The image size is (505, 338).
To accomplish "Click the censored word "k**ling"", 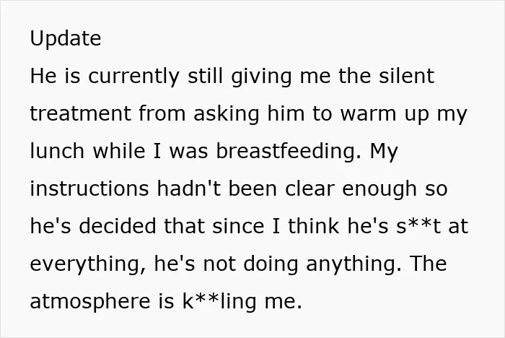I will 219,302.
